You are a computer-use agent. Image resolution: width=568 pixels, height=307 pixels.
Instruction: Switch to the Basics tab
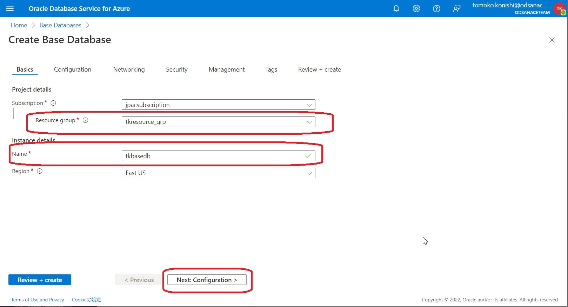point(25,69)
